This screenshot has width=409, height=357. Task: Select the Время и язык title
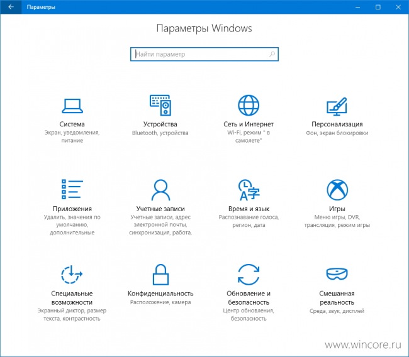click(x=249, y=209)
